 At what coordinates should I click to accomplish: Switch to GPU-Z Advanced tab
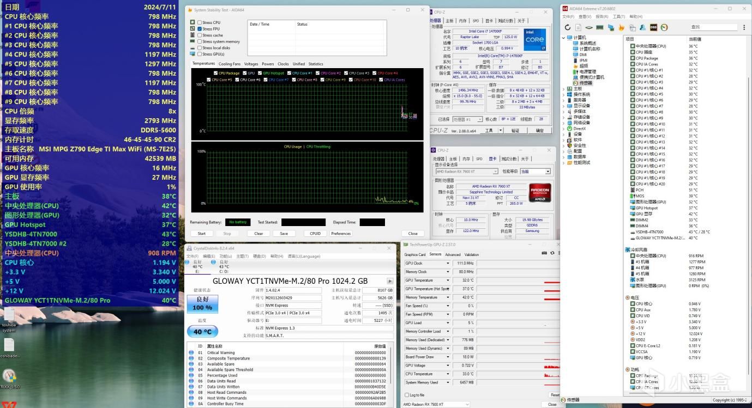click(453, 254)
